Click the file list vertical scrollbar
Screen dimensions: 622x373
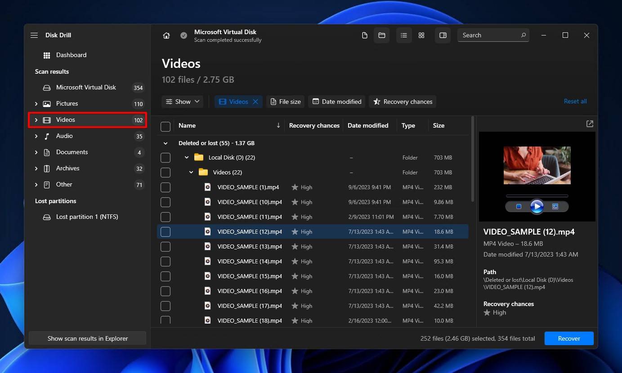tap(472, 159)
